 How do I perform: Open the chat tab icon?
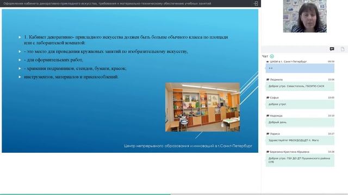click(332, 49)
